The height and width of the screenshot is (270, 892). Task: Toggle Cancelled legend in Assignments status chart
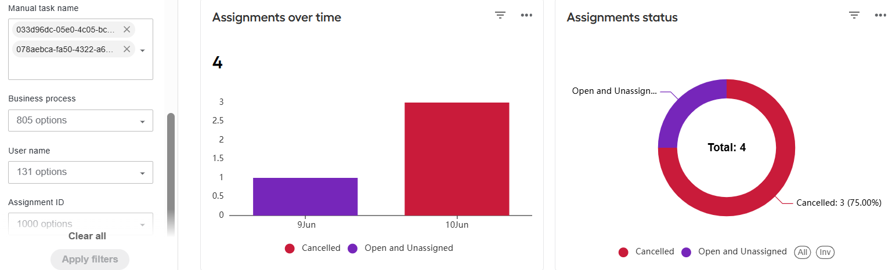[647, 251]
